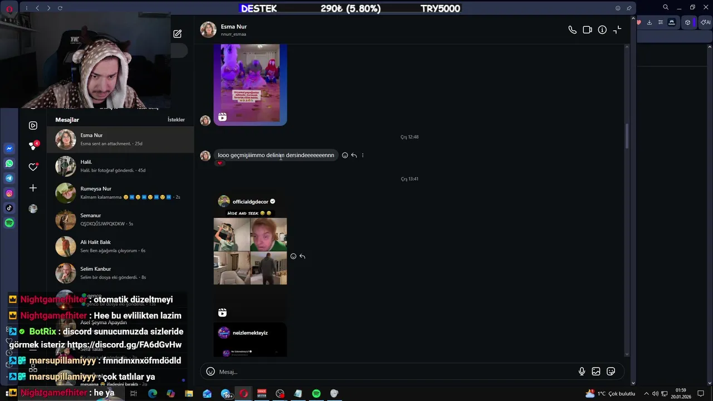Customize the panel with the smiley icon
Image resolution: width=713 pixels, height=401 pixels.
tap(618, 8)
